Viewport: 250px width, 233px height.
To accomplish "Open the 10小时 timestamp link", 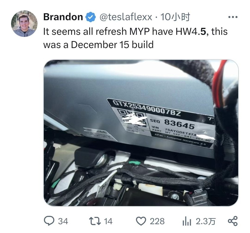I will [175, 17].
